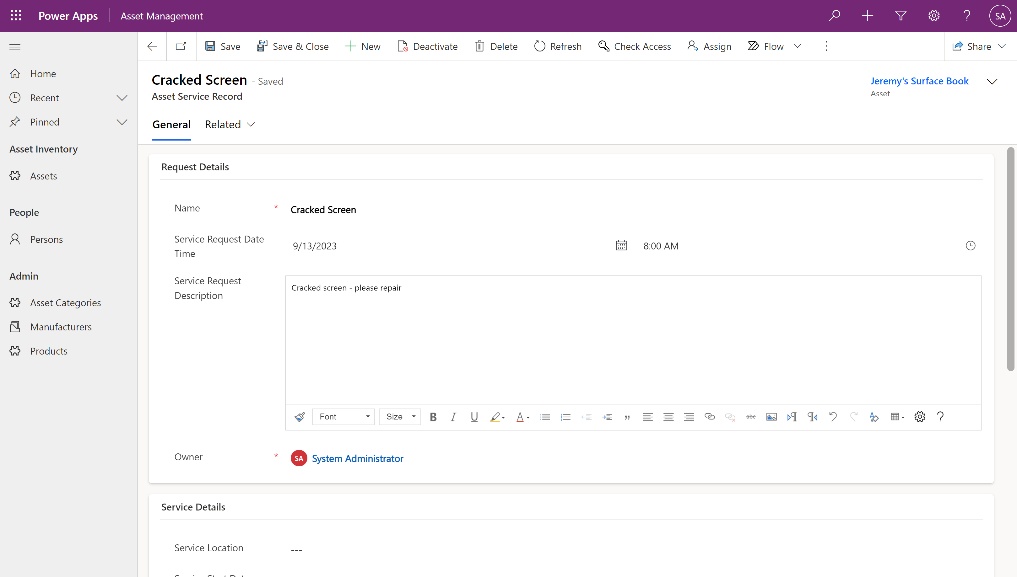Expand the Flow command dropdown
This screenshot has width=1017, height=577.
tap(798, 46)
